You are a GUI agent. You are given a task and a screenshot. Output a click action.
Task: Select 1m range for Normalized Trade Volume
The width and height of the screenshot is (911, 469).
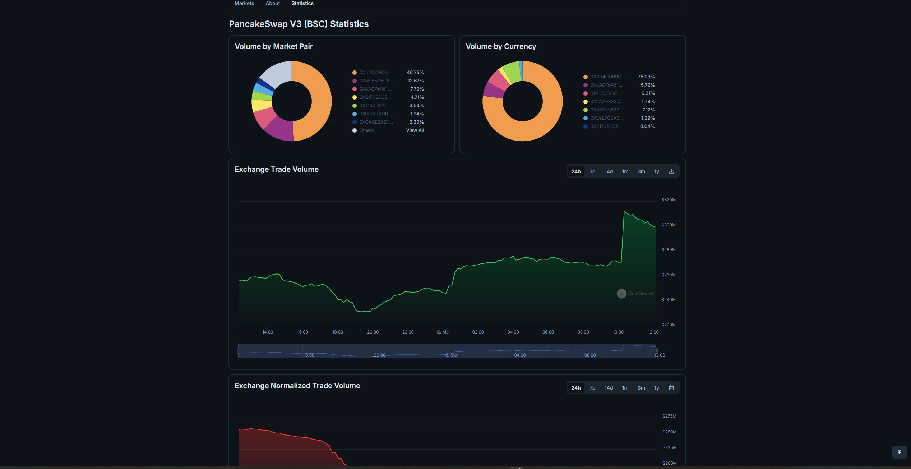click(x=625, y=388)
